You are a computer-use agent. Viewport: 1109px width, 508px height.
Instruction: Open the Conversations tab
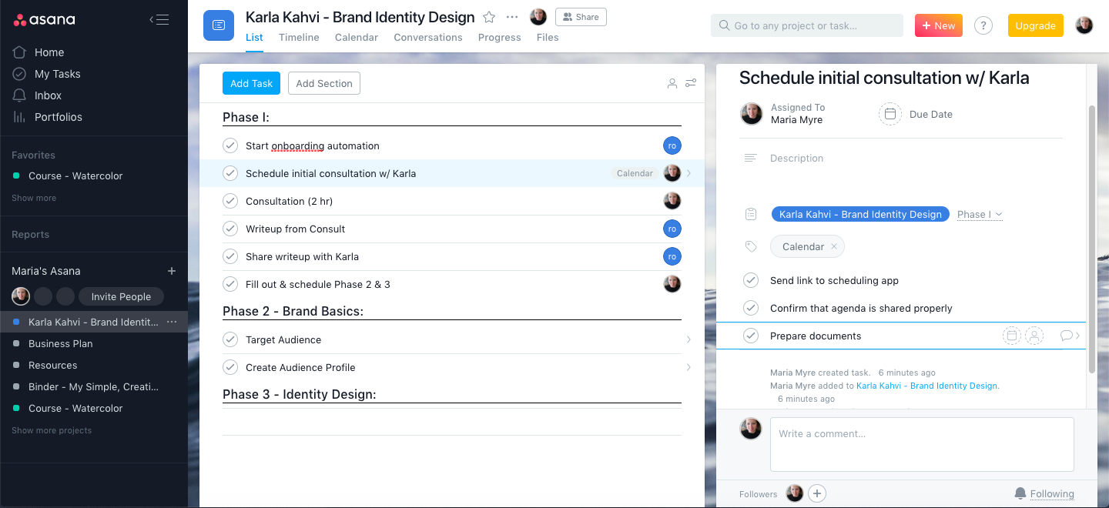[x=427, y=37]
